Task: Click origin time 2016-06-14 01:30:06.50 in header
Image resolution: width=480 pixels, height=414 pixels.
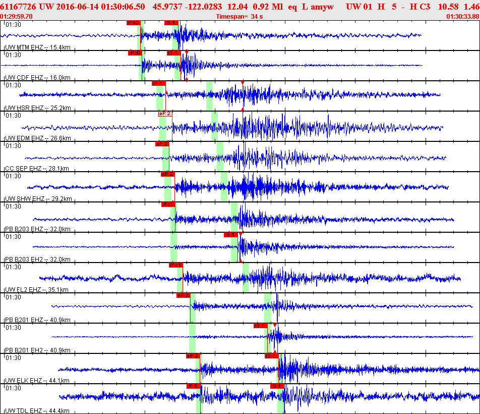Action: (x=101, y=7)
